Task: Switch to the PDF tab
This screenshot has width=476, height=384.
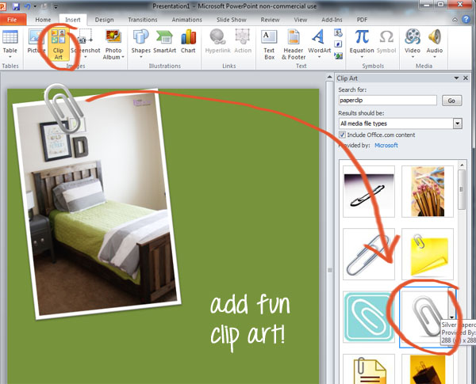Action: [362, 20]
